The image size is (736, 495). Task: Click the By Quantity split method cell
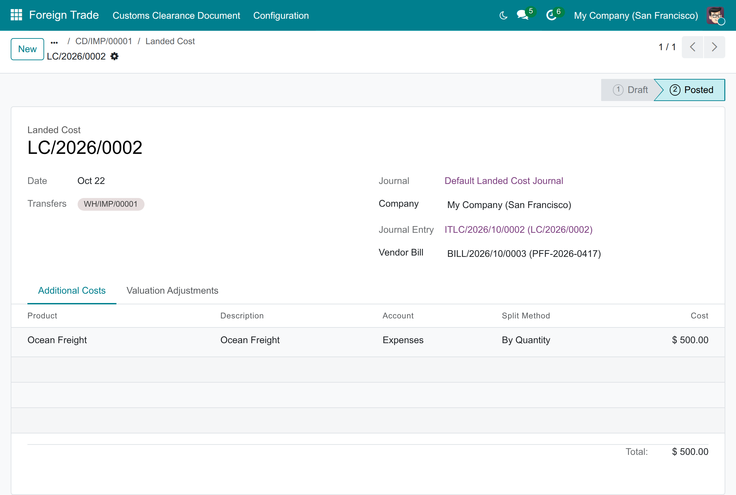(x=526, y=340)
